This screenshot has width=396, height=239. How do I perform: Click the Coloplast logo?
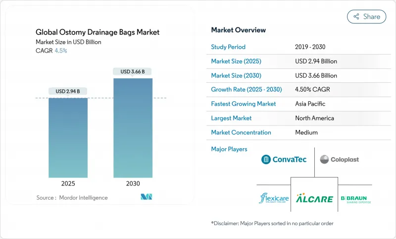tap(339, 159)
